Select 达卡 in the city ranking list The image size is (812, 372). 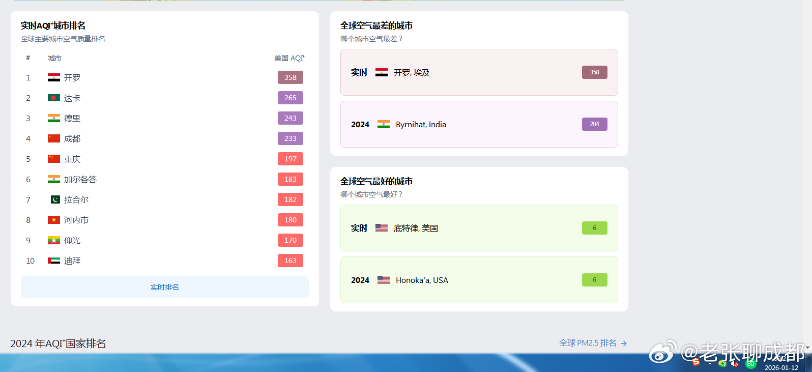72,98
